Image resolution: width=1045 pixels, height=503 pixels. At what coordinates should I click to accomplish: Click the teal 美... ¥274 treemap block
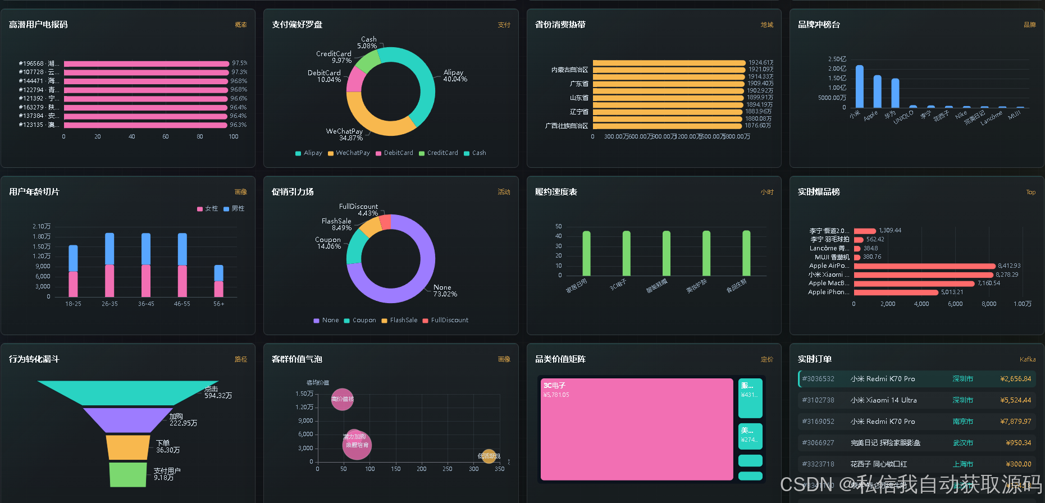point(750,436)
